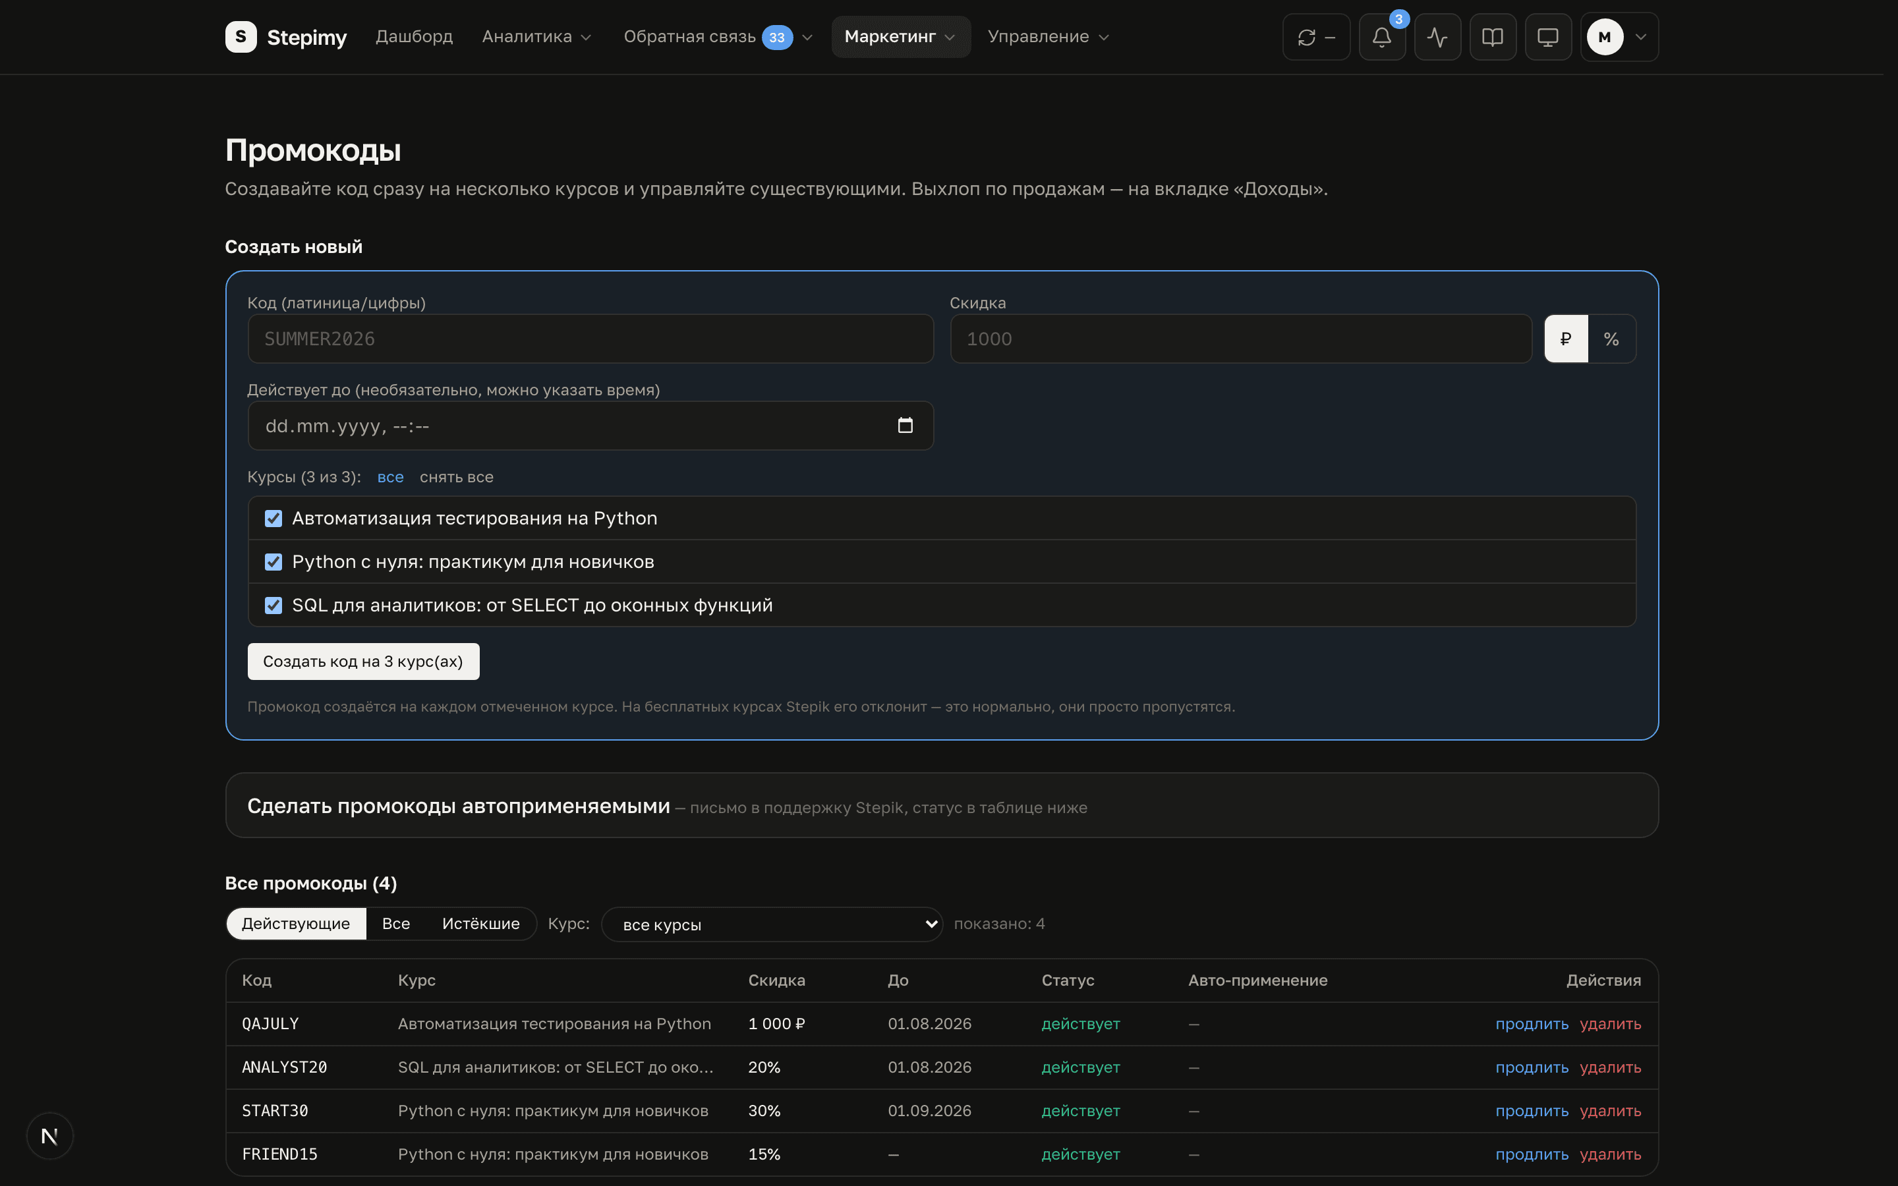Open the Дашборд navigation item

tap(414, 37)
